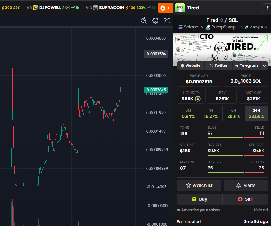The image size is (271, 226).
Task: Click the MKT CAP $261K box
Action: pyautogui.click(x=254, y=96)
